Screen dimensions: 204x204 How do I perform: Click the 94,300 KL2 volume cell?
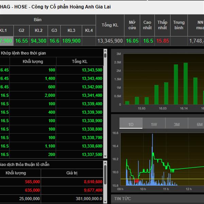tap(38, 41)
